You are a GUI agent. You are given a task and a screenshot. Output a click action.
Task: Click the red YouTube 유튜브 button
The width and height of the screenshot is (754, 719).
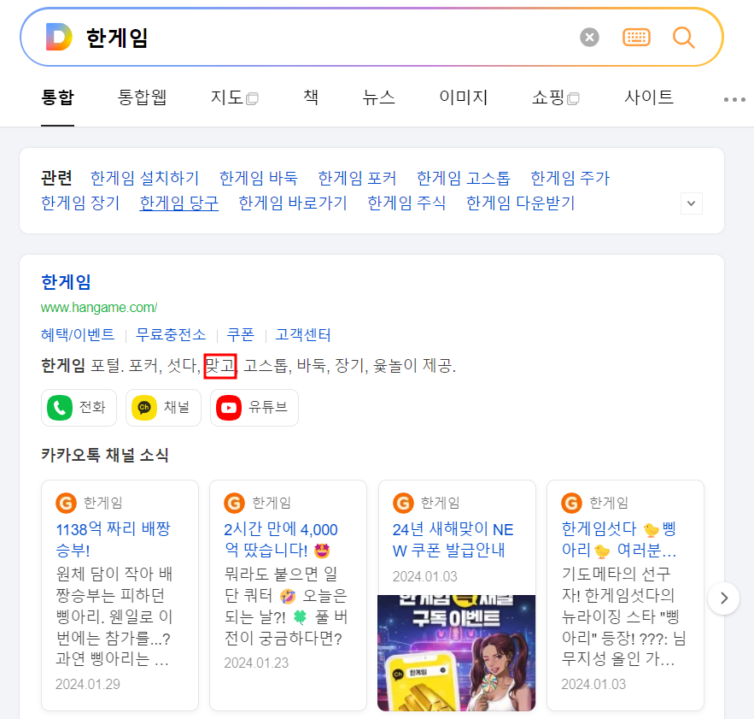click(254, 408)
